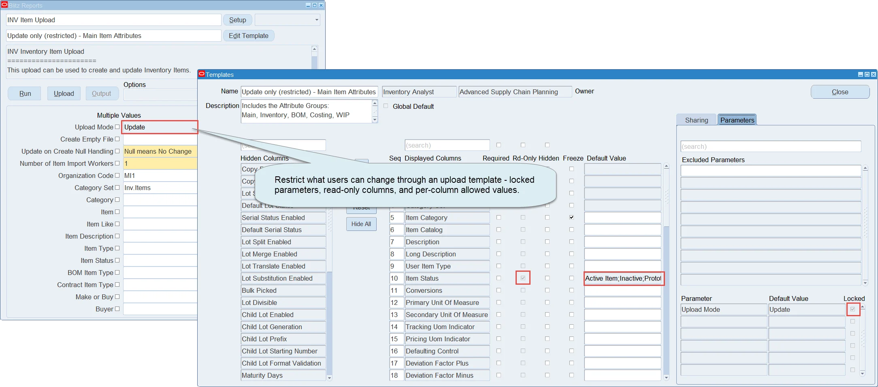The height and width of the screenshot is (387, 878).
Task: Click the Hide All button
Action: [x=361, y=224]
